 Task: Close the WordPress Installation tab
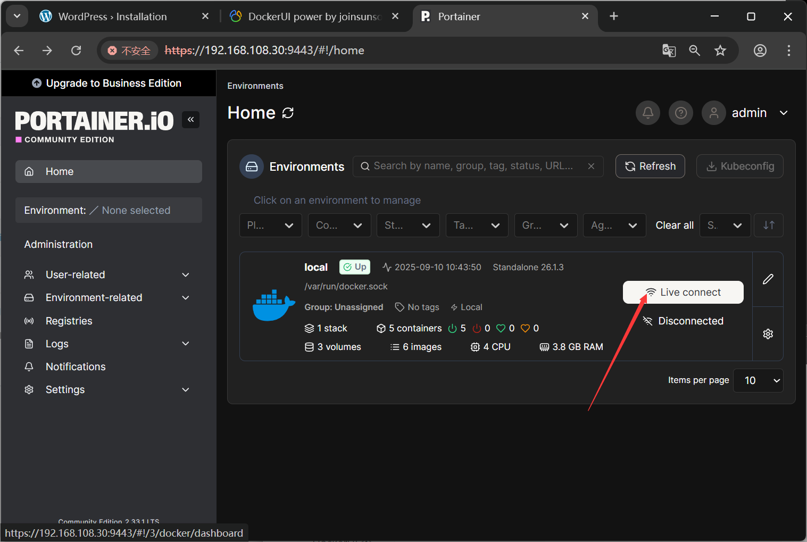click(x=205, y=16)
